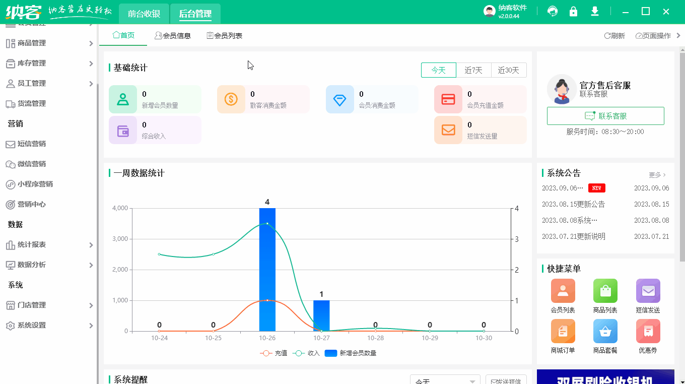Open 短信发送 from the quick menu icons
The width and height of the screenshot is (685, 384).
click(x=648, y=291)
